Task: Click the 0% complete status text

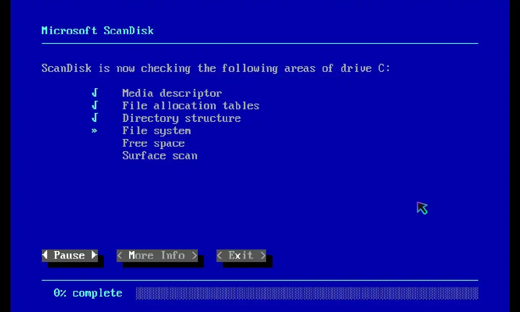Action: click(x=88, y=293)
